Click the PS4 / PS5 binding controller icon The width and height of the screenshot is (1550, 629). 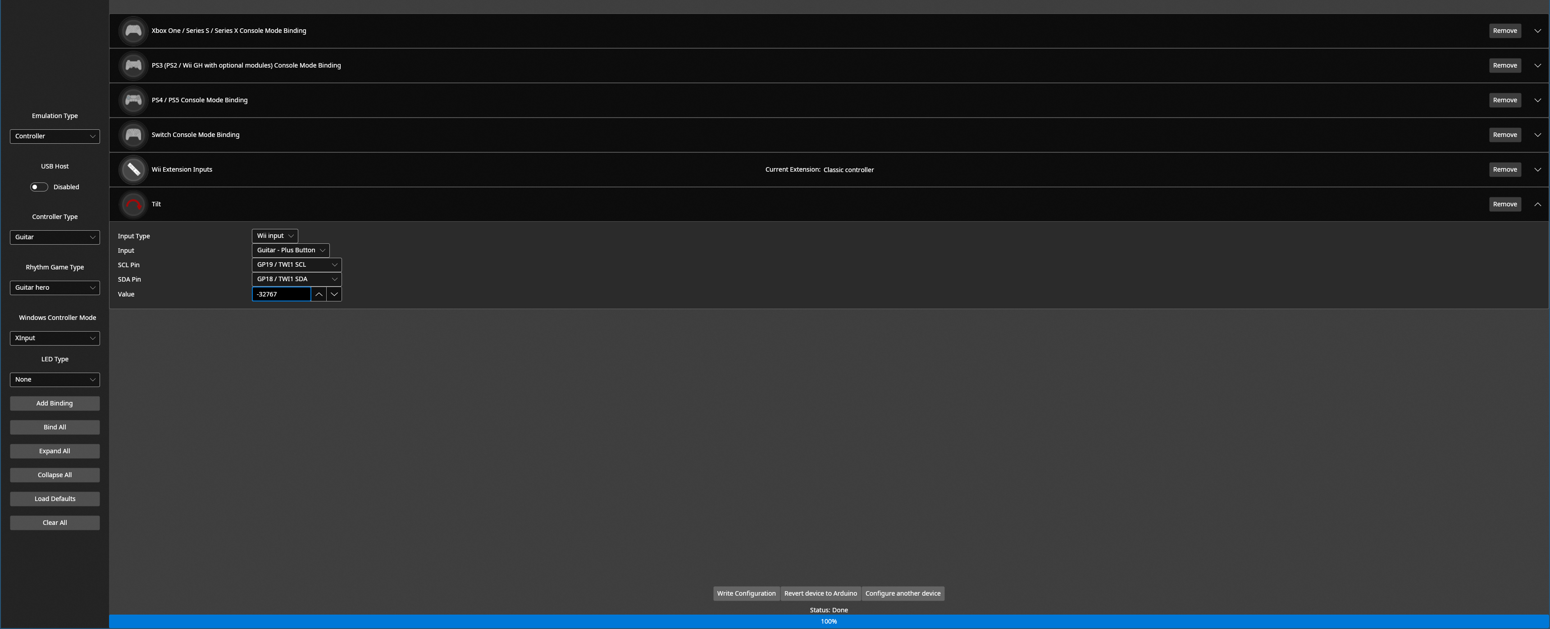(x=133, y=100)
